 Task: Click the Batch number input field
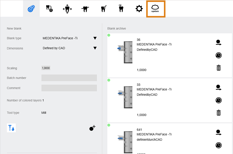click(69, 78)
